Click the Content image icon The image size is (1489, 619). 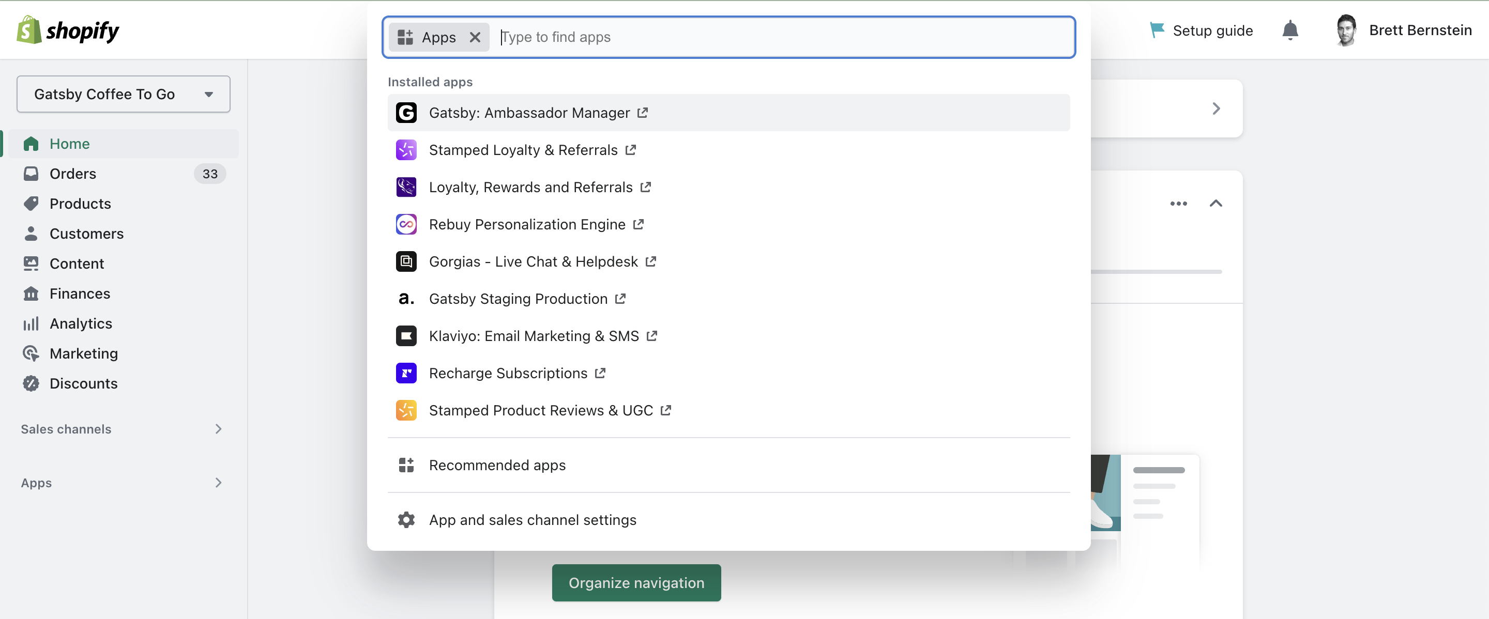(31, 264)
